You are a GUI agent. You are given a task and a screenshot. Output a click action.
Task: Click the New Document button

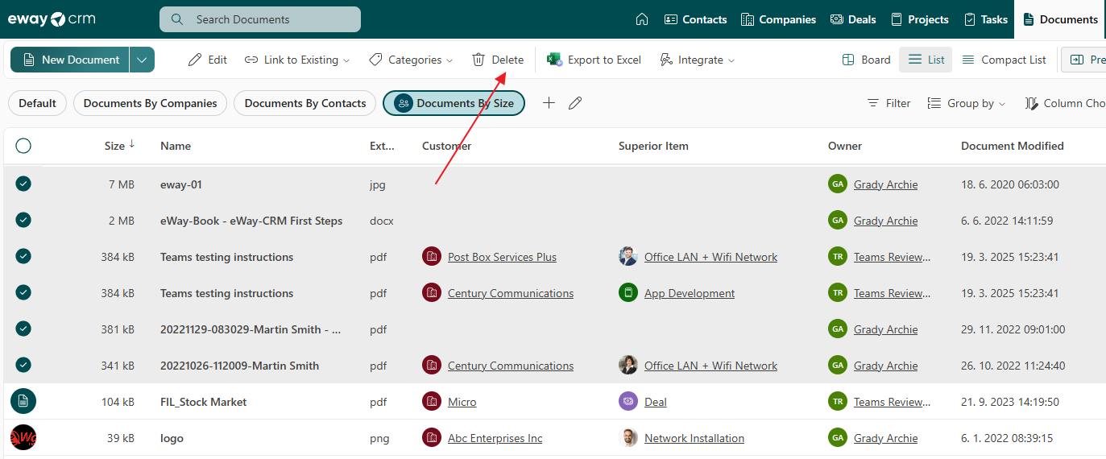click(x=70, y=60)
